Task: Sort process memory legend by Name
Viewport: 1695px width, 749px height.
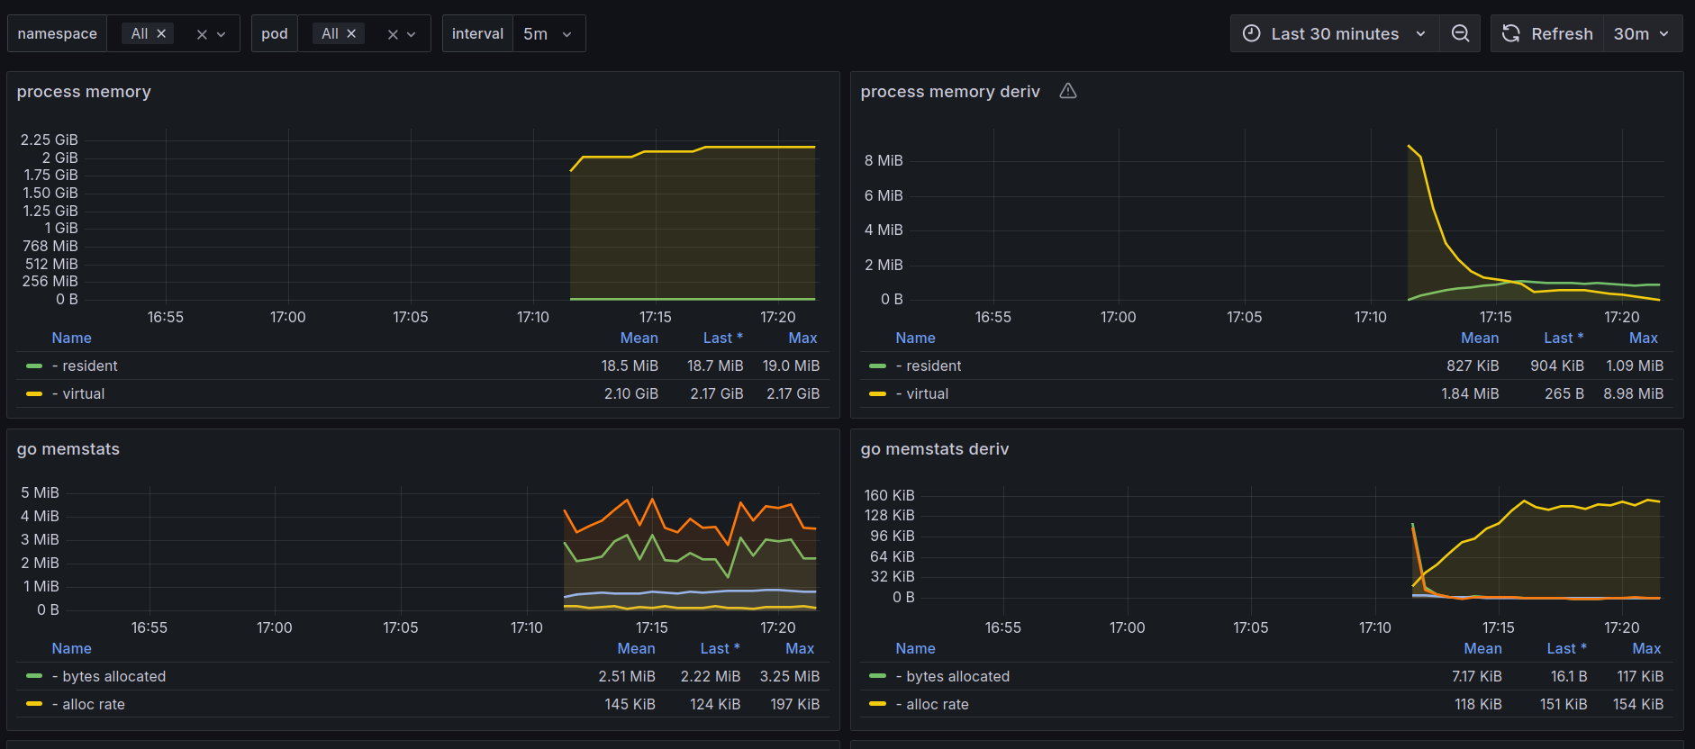Action: (71, 338)
